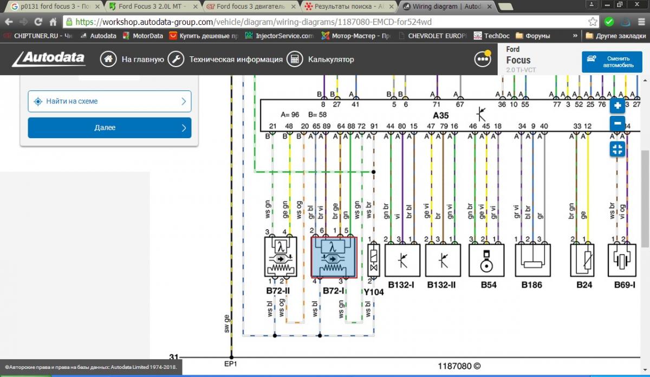Open the browser home page icon

pyautogui.click(x=53, y=22)
